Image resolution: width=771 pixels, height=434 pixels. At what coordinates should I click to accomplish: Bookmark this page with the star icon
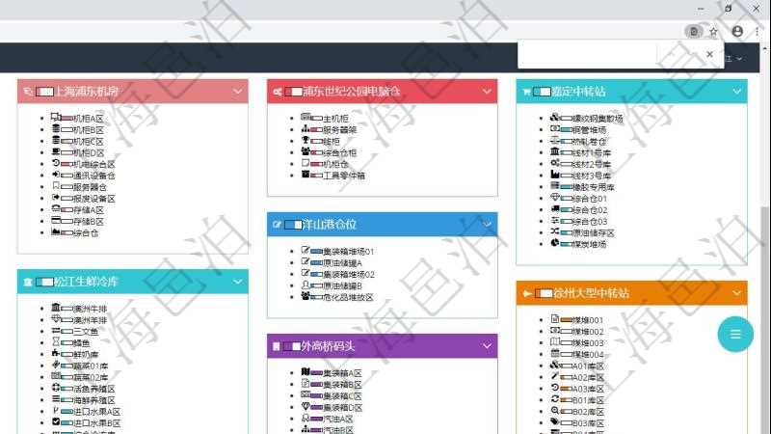pos(714,31)
